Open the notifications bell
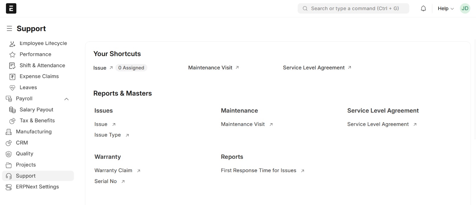This screenshot has width=476, height=205. pyautogui.click(x=423, y=9)
